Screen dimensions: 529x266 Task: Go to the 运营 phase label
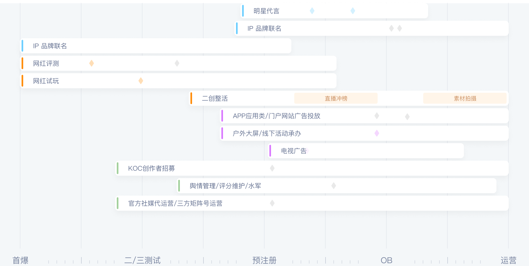(508, 260)
